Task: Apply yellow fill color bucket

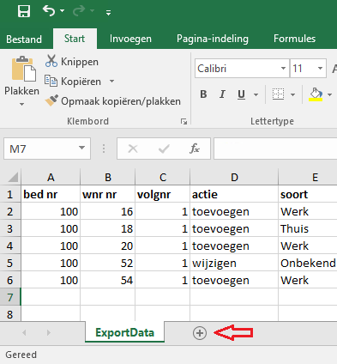Action: (316, 94)
